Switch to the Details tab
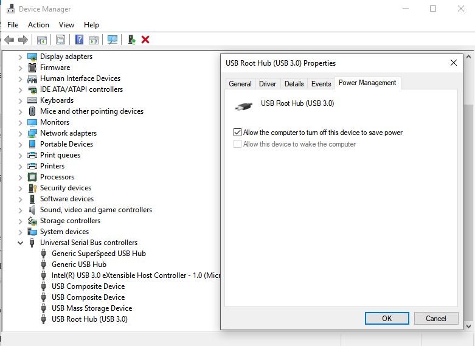The width and height of the screenshot is (475, 346). tap(294, 84)
